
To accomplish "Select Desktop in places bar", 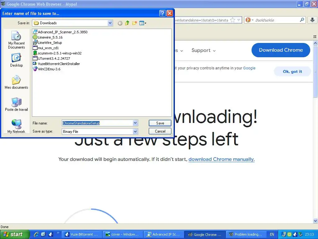I will point(16,60).
